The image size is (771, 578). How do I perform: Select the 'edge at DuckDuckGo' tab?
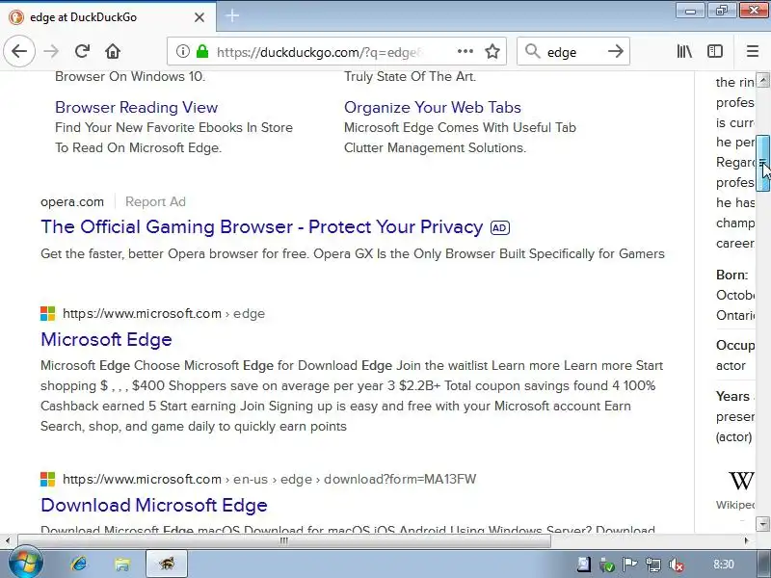(108, 17)
